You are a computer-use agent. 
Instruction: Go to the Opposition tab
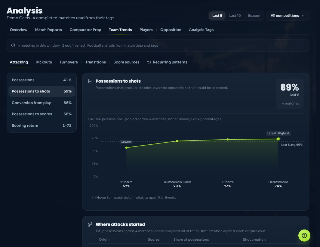(171, 30)
